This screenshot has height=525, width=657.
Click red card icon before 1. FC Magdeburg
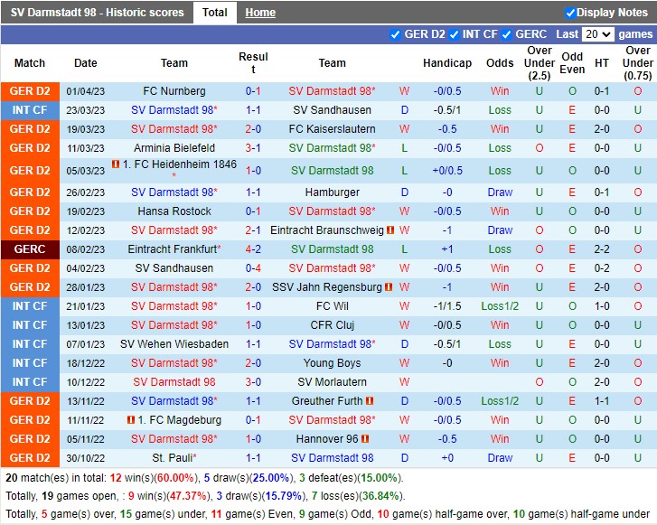coord(131,419)
